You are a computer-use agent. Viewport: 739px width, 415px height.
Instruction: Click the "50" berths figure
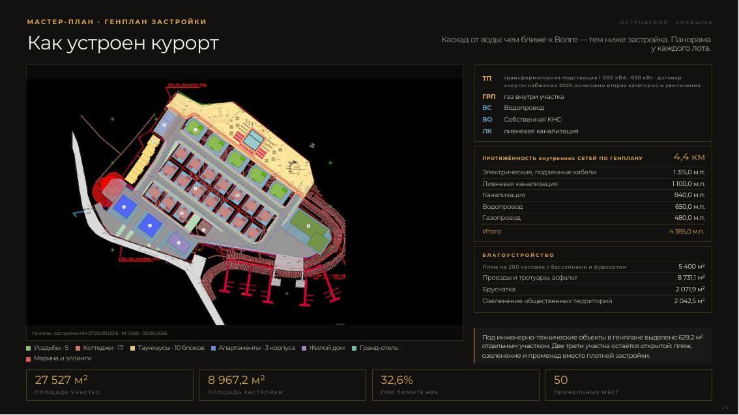point(561,380)
